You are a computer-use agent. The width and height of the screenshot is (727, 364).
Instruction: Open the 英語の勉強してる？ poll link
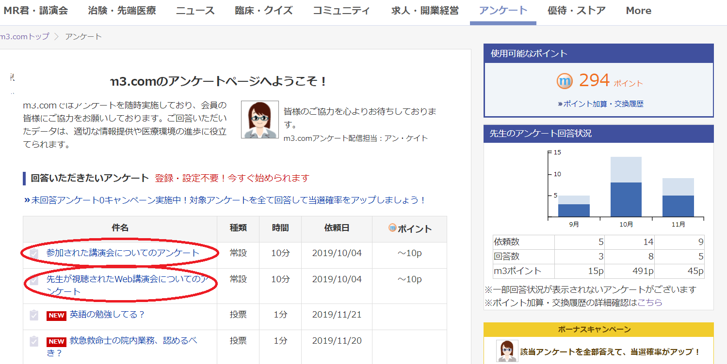pos(107,315)
